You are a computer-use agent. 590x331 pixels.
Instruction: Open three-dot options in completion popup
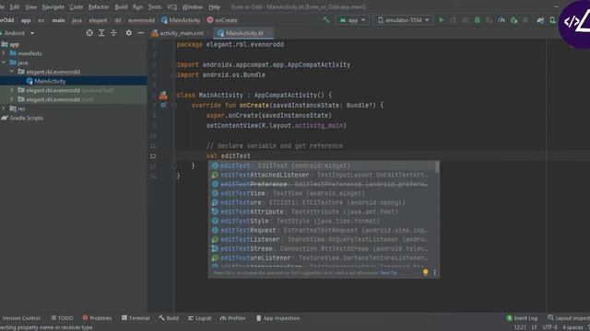[434, 273]
